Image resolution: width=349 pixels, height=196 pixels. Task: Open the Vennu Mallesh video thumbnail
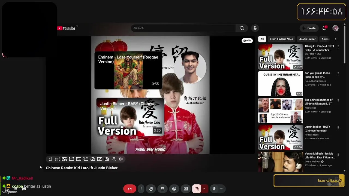point(281,162)
